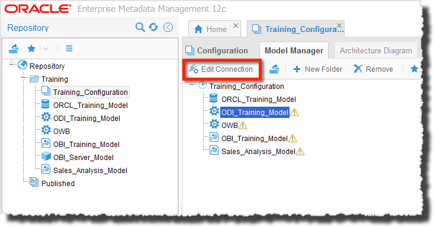Select Sales_Analysis_Model in Model Manager tree
Screen dimensions: 434x227
[x=258, y=151]
